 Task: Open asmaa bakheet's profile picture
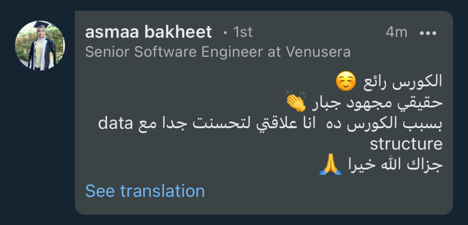pyautogui.click(x=40, y=46)
